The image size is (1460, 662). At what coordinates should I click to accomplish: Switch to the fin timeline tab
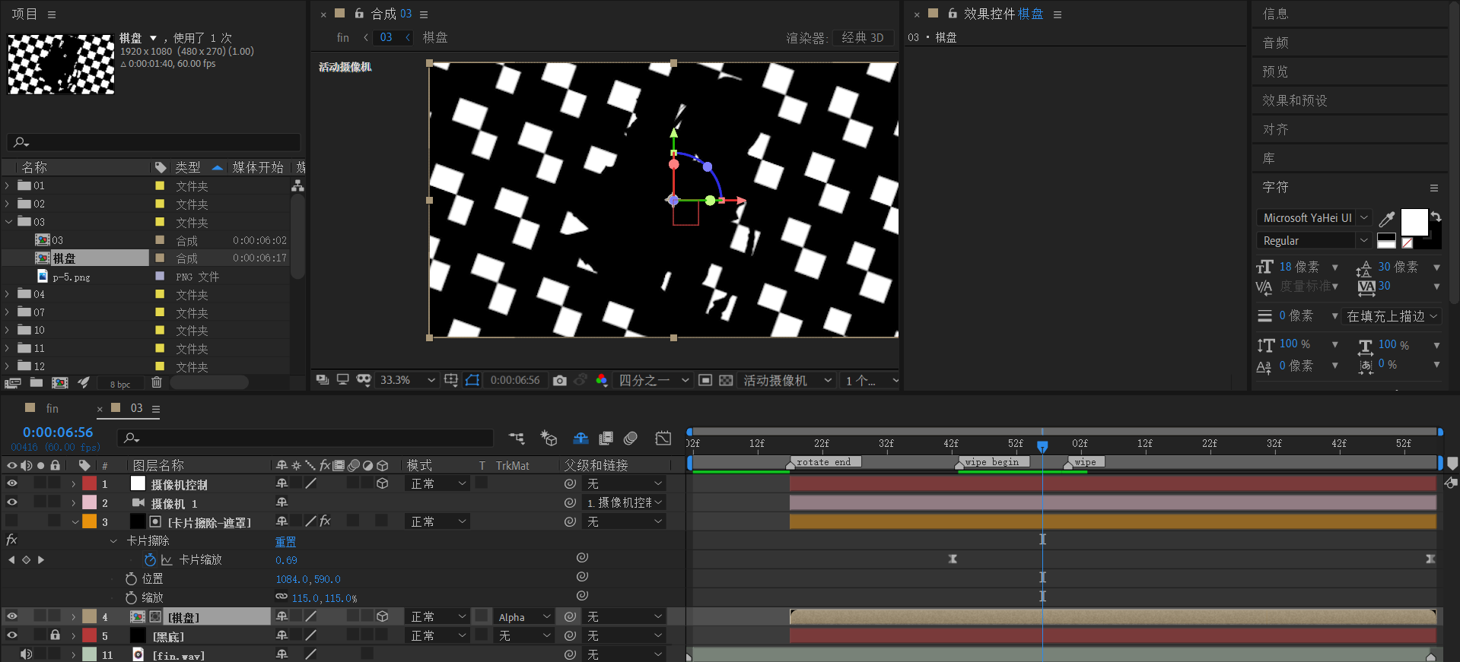pyautogui.click(x=52, y=409)
